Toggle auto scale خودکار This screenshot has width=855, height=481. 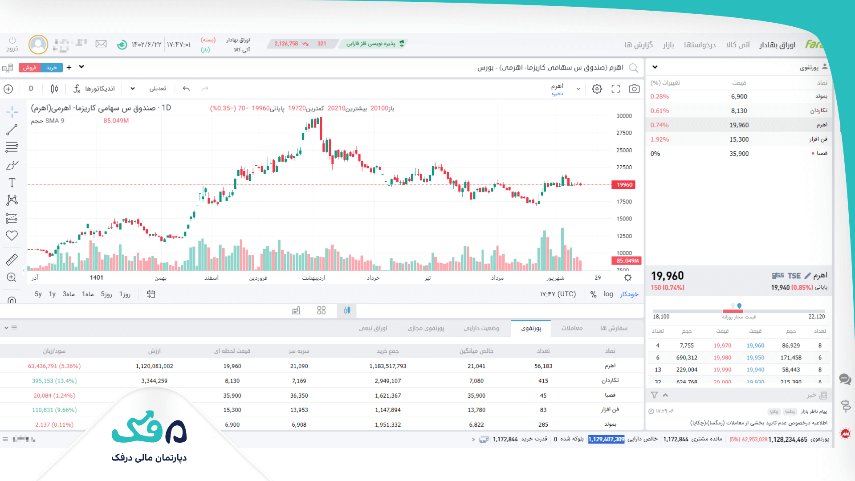click(x=629, y=294)
